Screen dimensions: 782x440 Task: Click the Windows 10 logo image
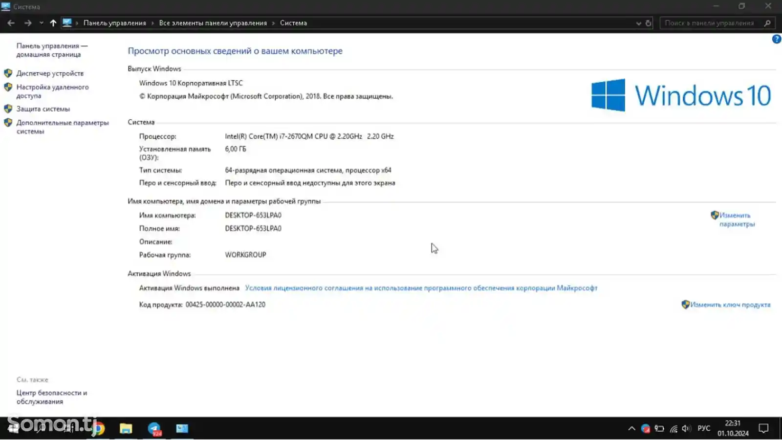(x=681, y=95)
